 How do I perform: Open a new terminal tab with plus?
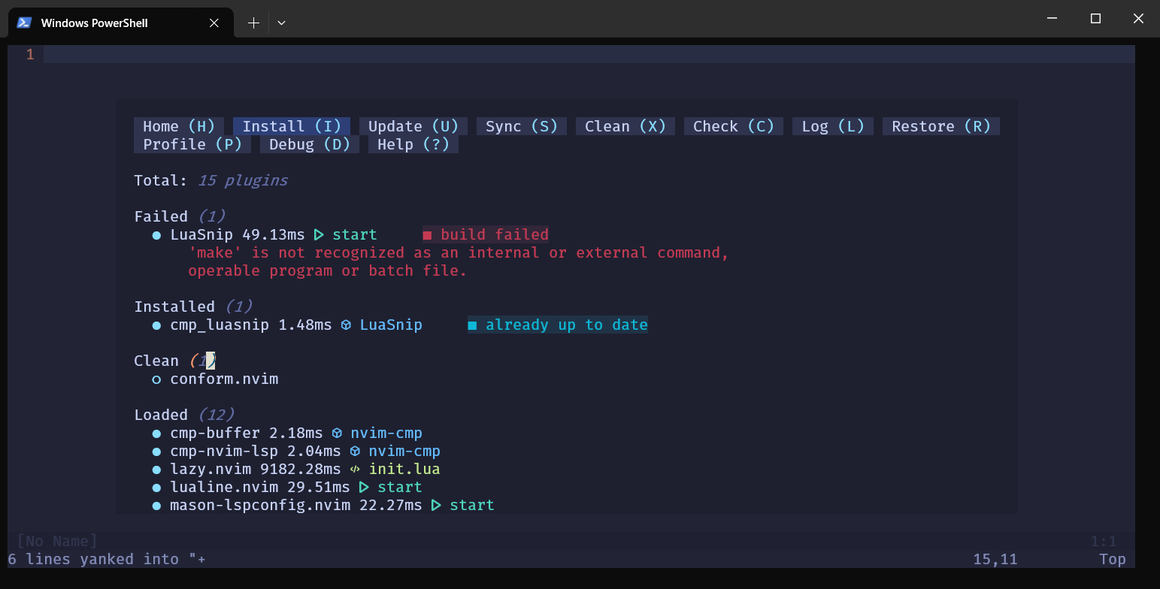pos(253,23)
